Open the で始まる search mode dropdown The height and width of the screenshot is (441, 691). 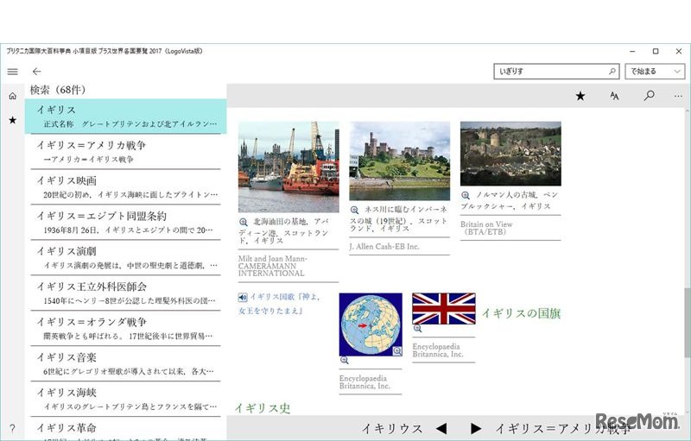(x=655, y=72)
